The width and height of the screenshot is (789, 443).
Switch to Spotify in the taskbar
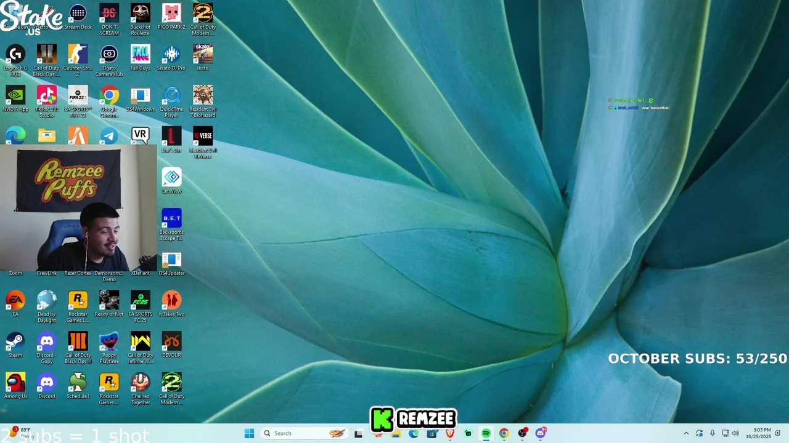486,433
